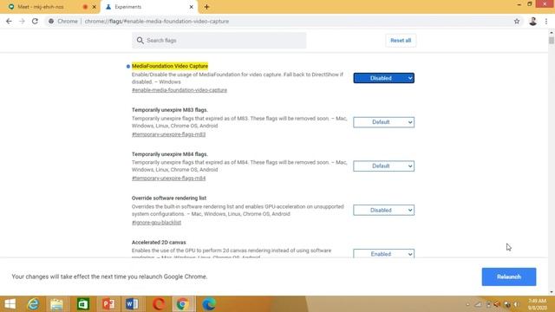This screenshot has width=555, height=312.
Task: Click Reset all button
Action: coord(401,41)
